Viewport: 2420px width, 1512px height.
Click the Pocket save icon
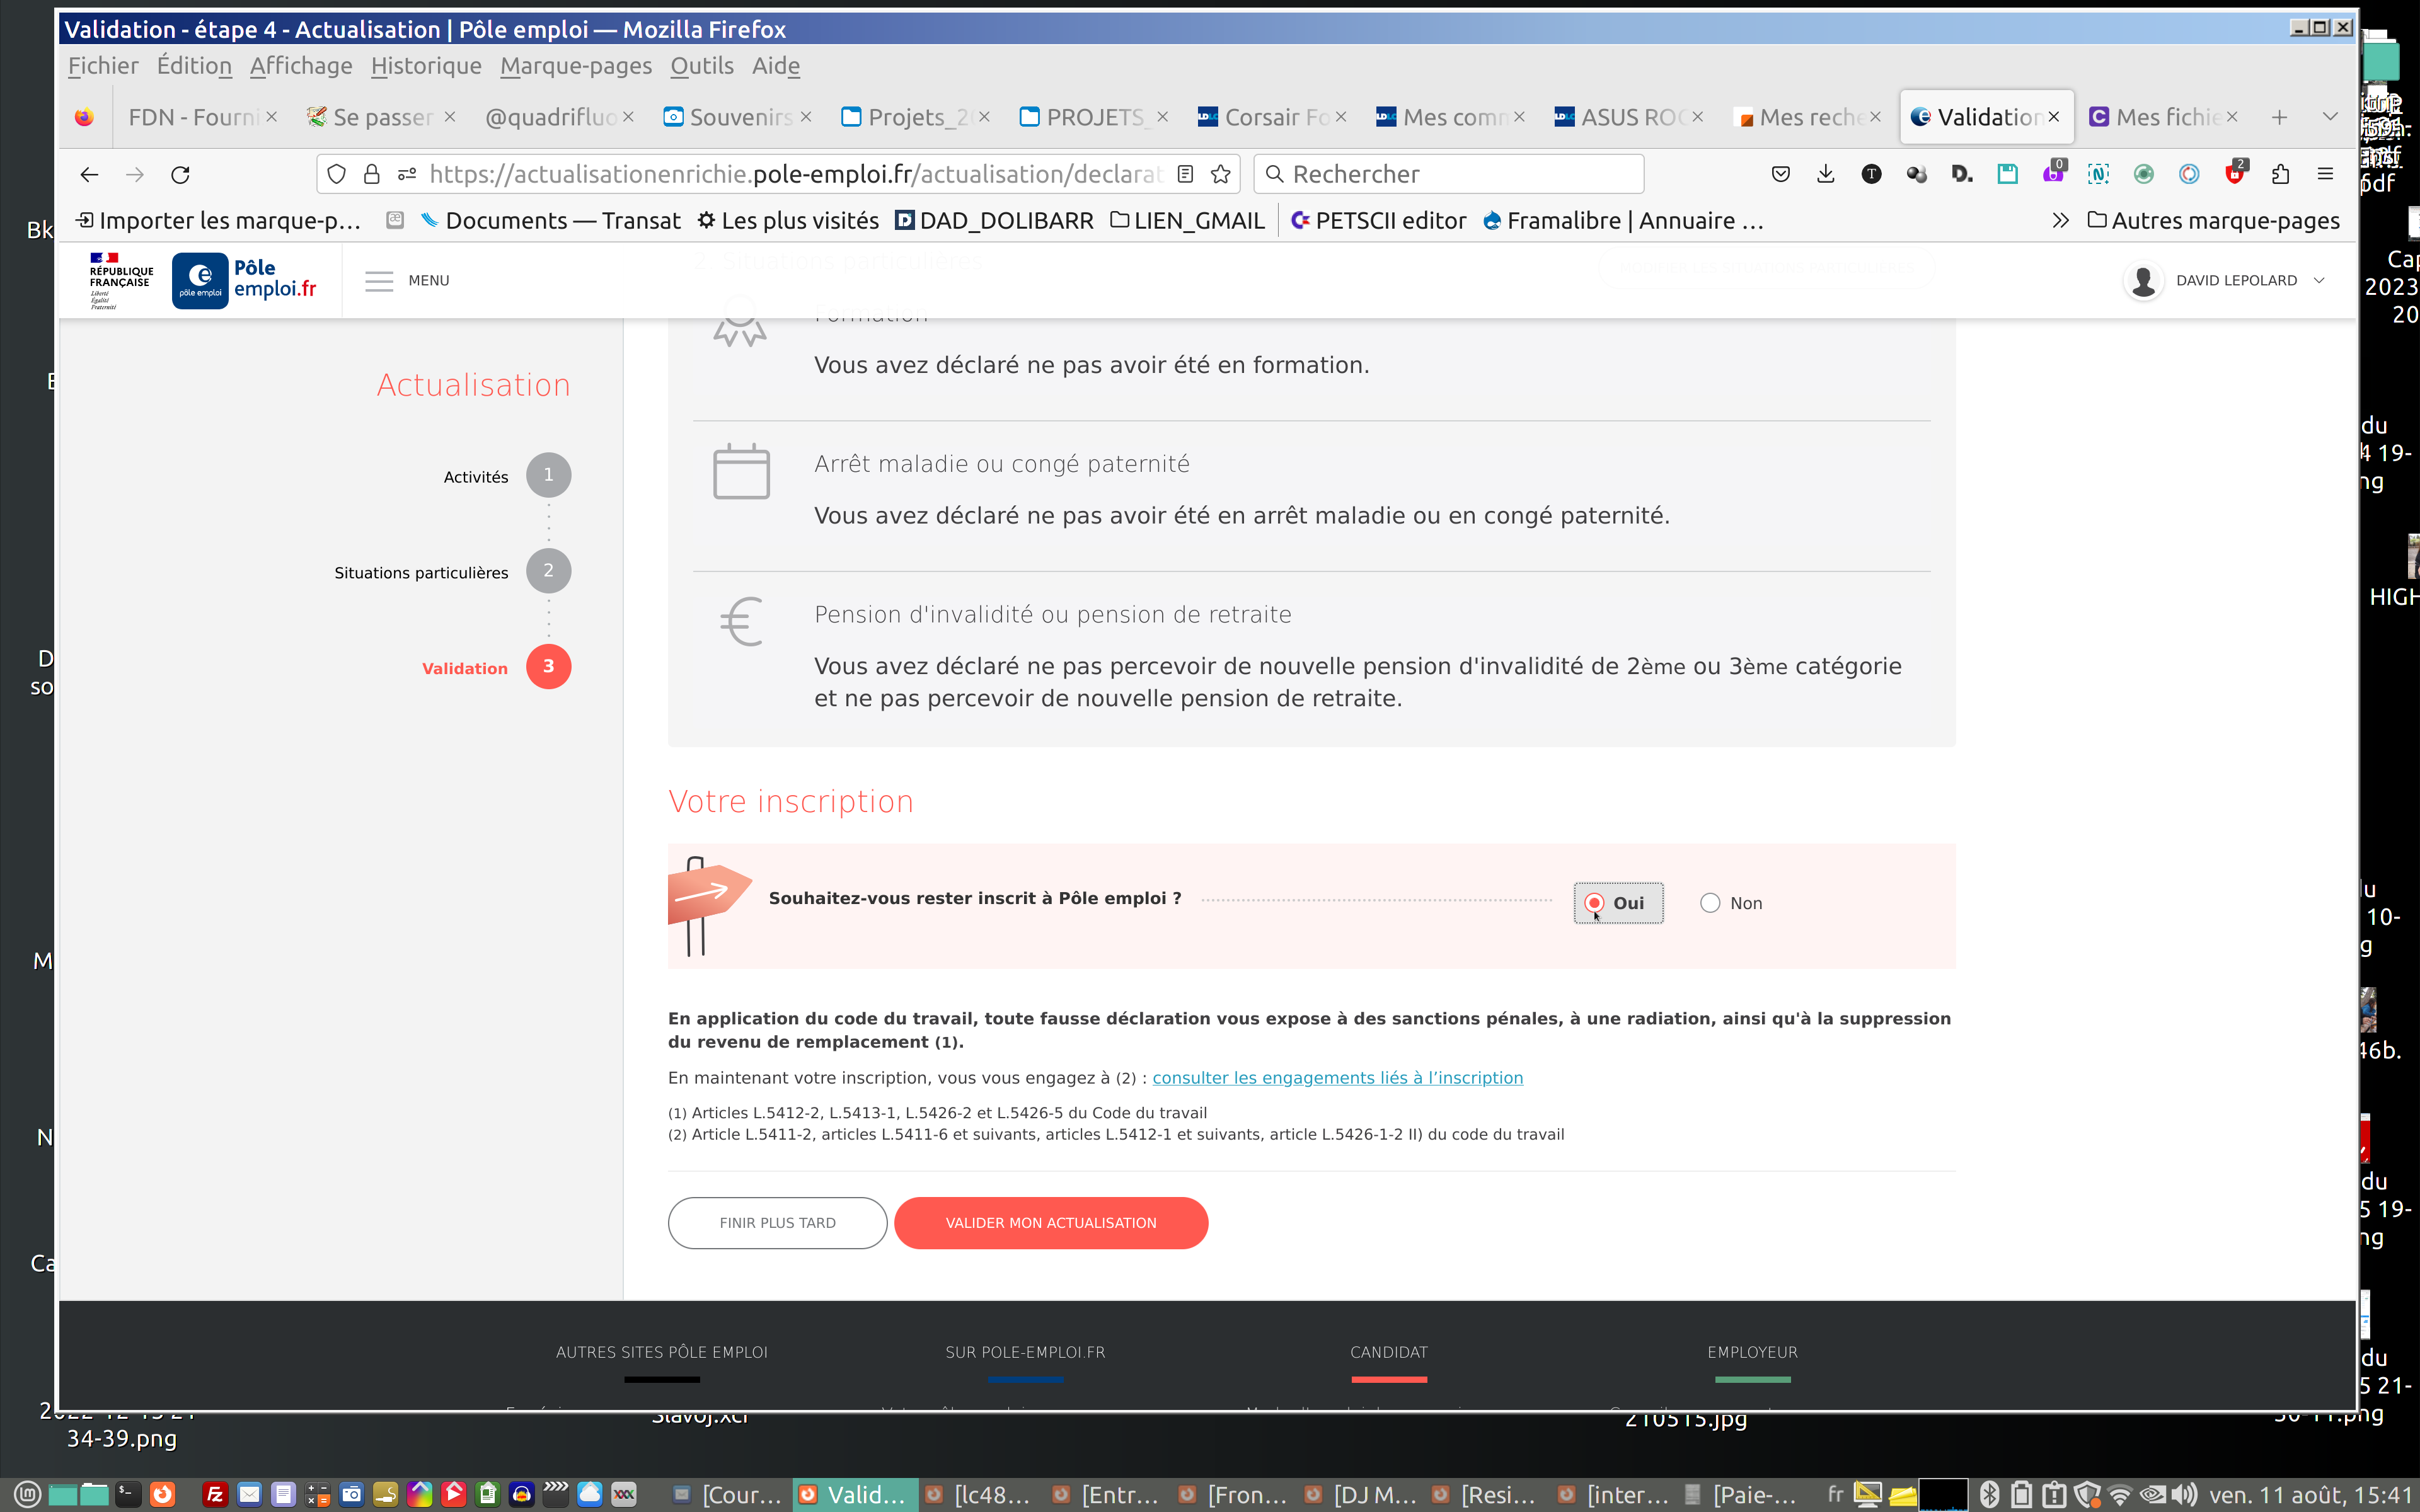(x=1780, y=175)
